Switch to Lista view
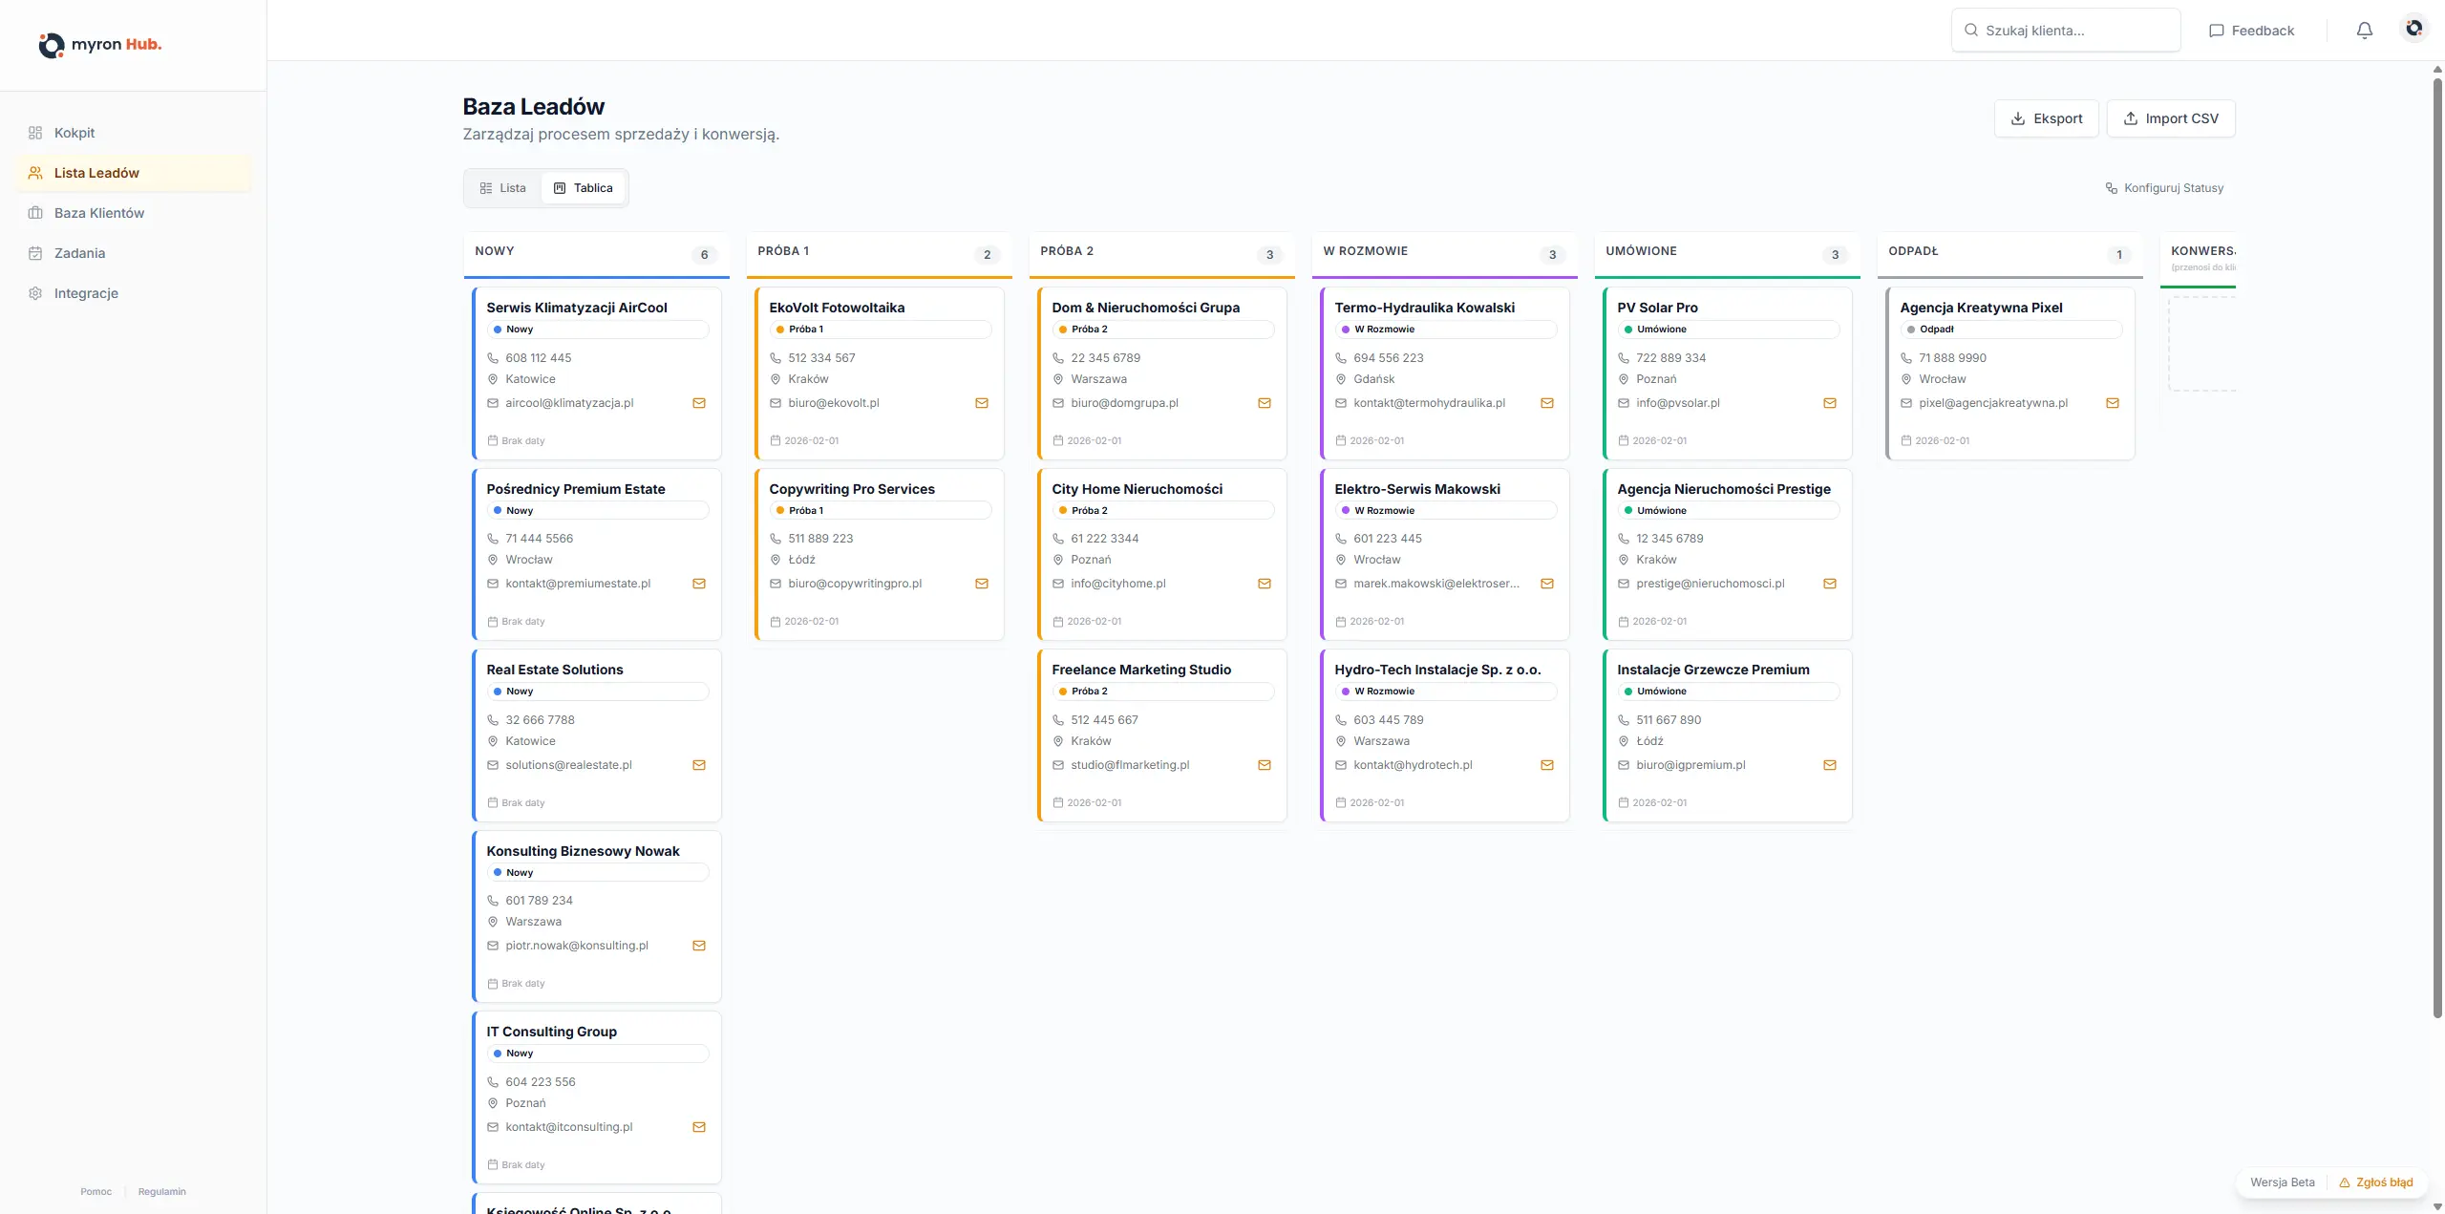Viewport: 2445px width, 1214px height. click(502, 187)
